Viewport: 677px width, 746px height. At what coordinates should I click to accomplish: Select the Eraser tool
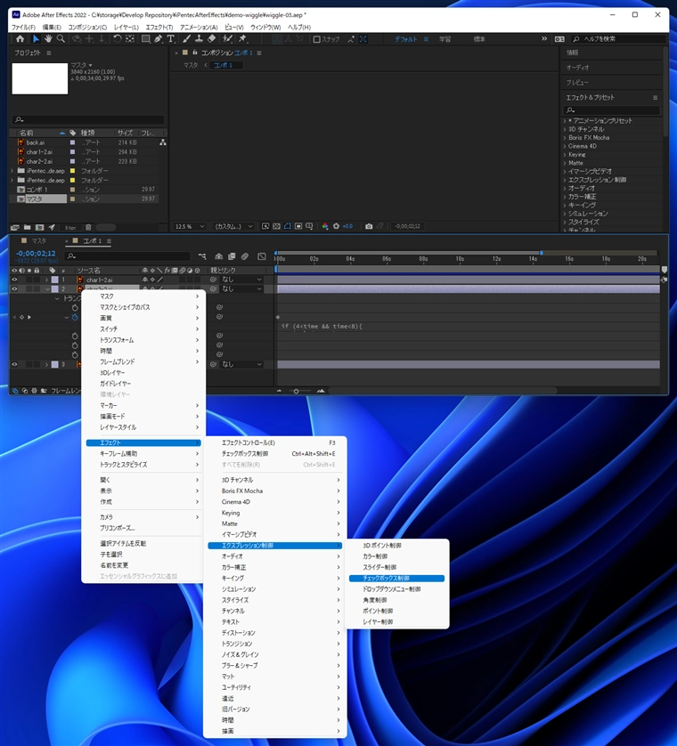(x=212, y=39)
